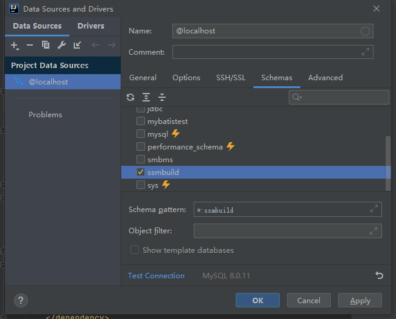396x319 pixels.
Task: Click the lightning bolt next to performance_schema
Action: [x=230, y=146]
